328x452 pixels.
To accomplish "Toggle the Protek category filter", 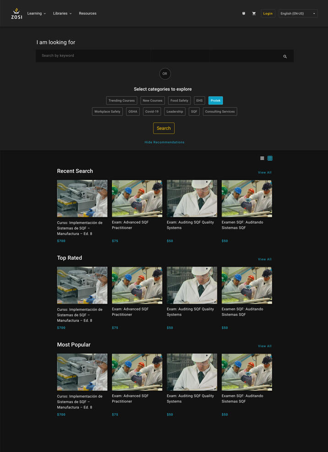I will tap(215, 100).
